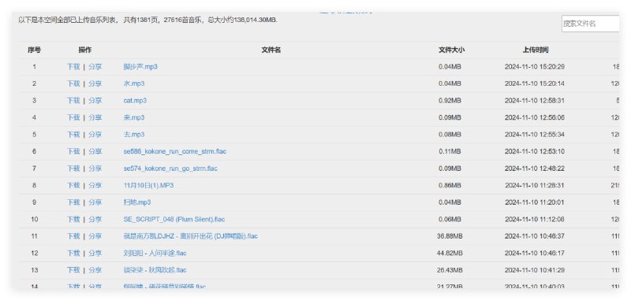Download 刘阳阳 - 人间半途.flac
This screenshot has height=300, width=631.
(73, 253)
